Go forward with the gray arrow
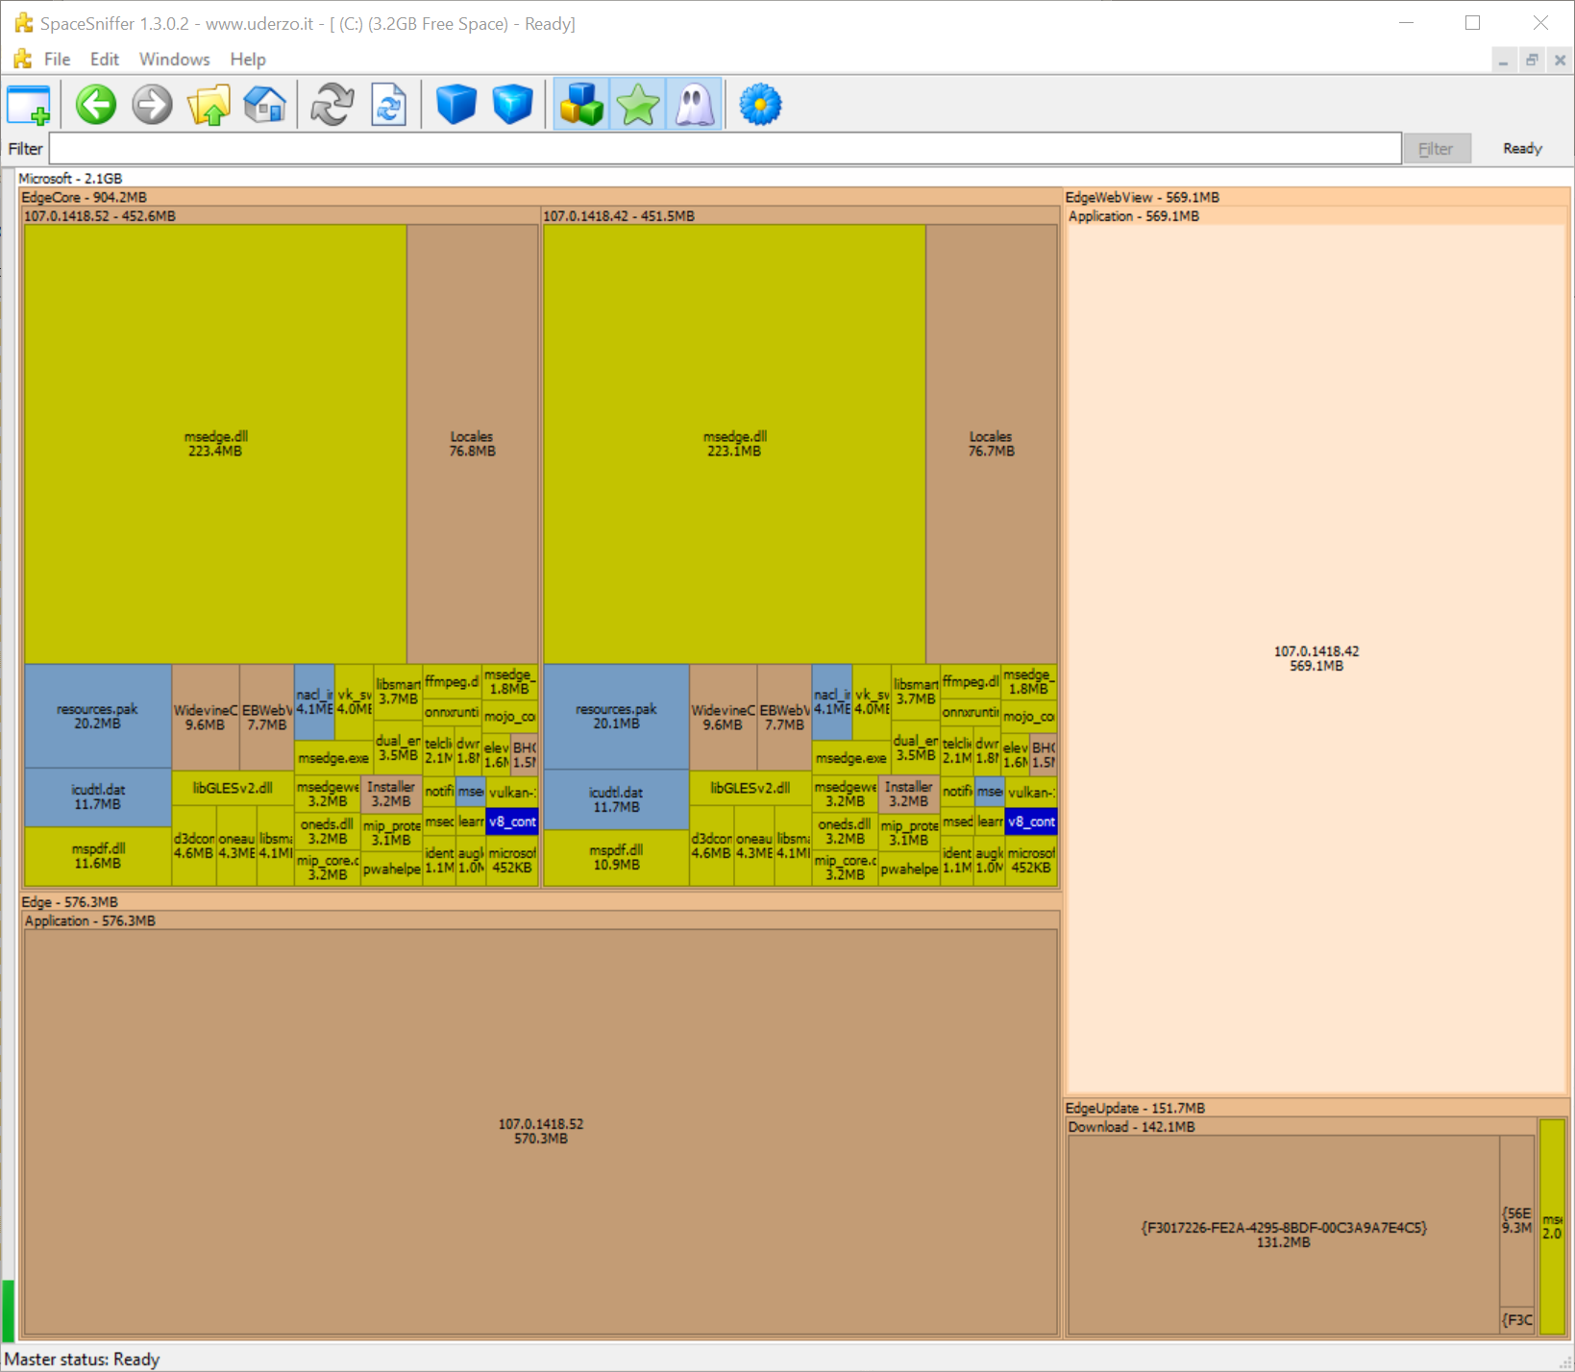The image size is (1575, 1372). click(x=152, y=105)
